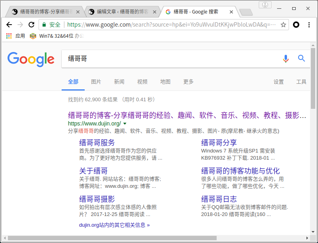Open the 缙哥哥分享 sitelink
The image size is (318, 243).
219,143
